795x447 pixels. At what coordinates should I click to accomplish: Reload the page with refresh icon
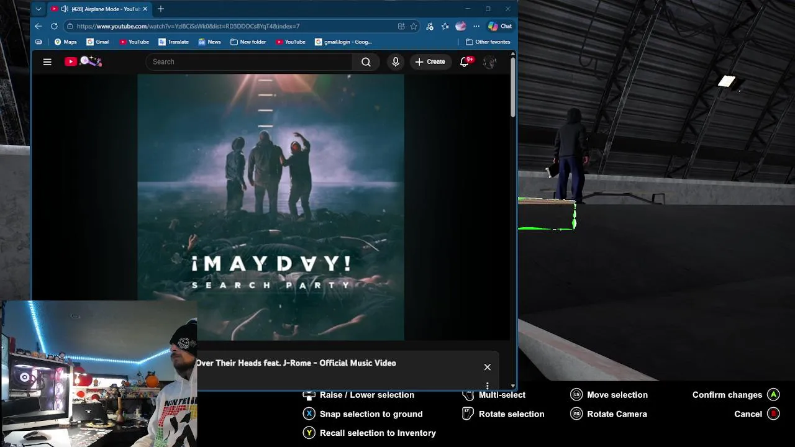pos(54,26)
